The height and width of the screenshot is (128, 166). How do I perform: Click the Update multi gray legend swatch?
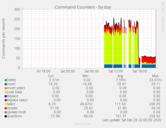click(6, 112)
